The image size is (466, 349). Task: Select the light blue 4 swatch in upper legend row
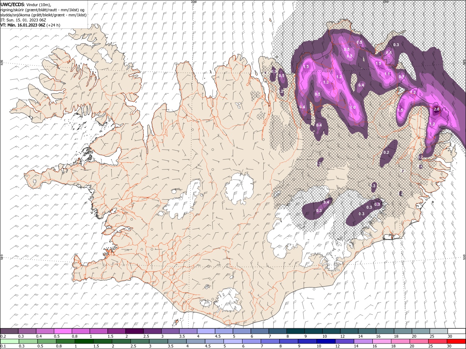pos(206,331)
